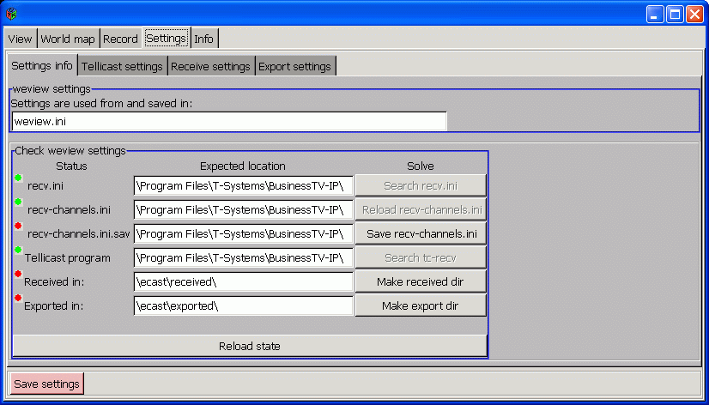Click the weview.ini settings file field
The image size is (709, 405).
(x=228, y=122)
